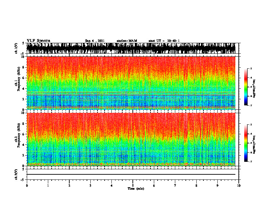The height and width of the screenshot is (208, 269).
Task: Click the "4" kHz tick on ch.2 frequency axis
Action: (23, 145)
